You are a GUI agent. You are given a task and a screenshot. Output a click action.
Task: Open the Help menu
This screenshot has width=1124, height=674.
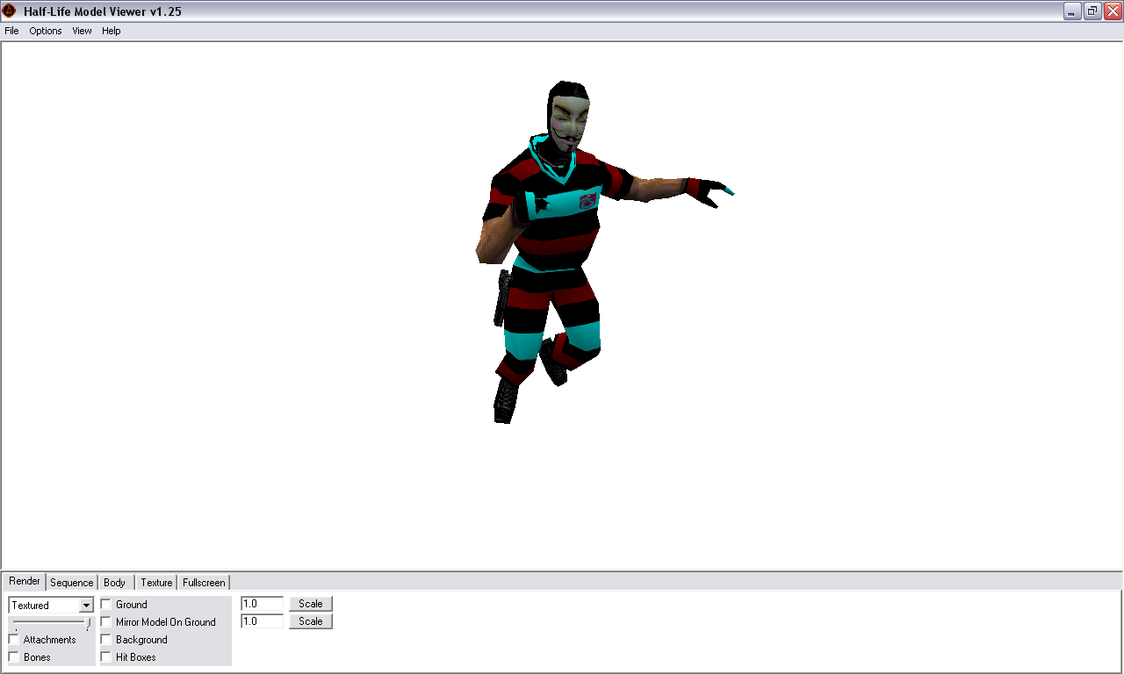coord(112,31)
